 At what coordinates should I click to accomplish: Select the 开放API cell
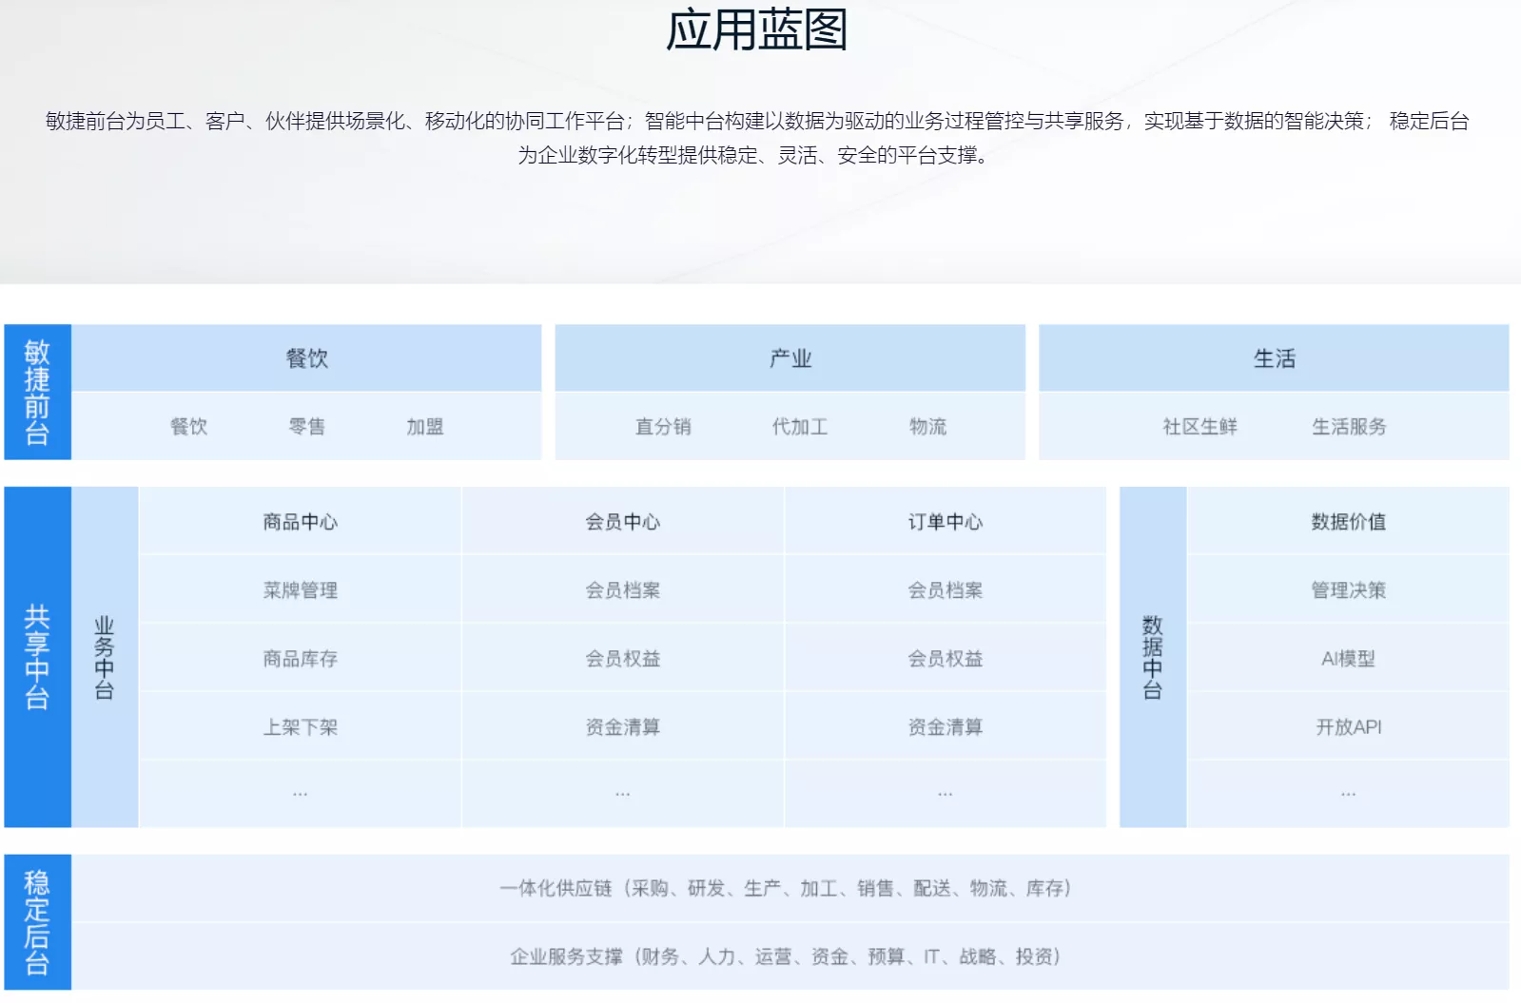coord(1348,726)
